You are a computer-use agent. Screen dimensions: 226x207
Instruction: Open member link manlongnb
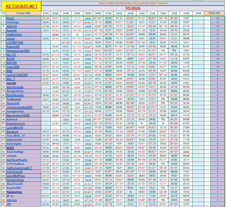(x=14, y=143)
